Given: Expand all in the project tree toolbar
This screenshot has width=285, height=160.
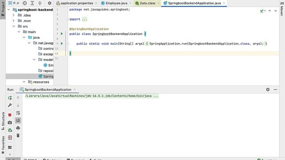Looking at the screenshot, I should click(x=32, y=3).
